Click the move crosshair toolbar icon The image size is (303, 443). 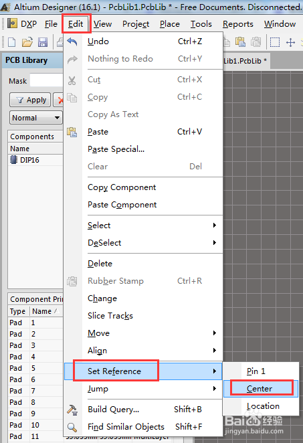click(x=290, y=42)
